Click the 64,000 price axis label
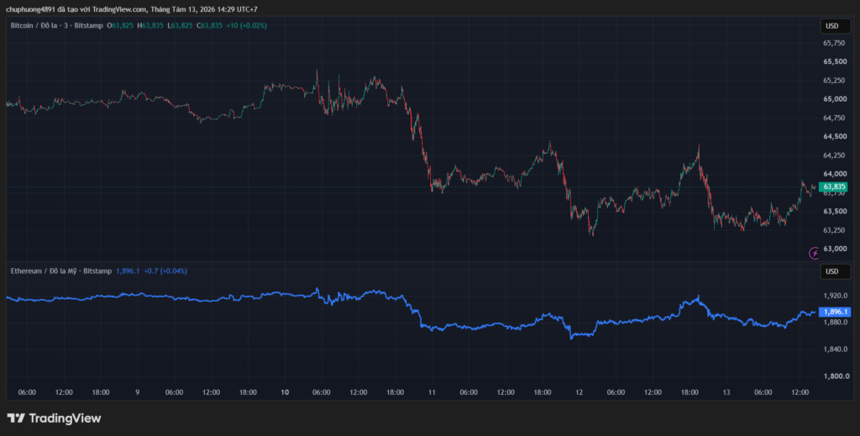Screen dimensions: 860x436 (x=834, y=174)
